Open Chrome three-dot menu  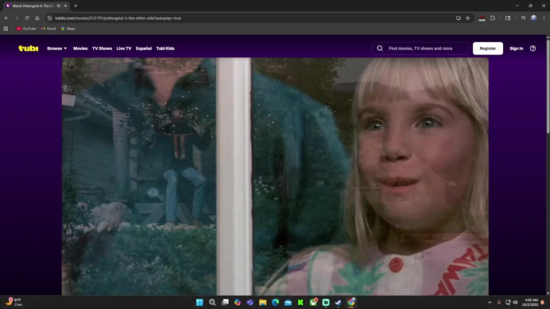click(x=544, y=18)
